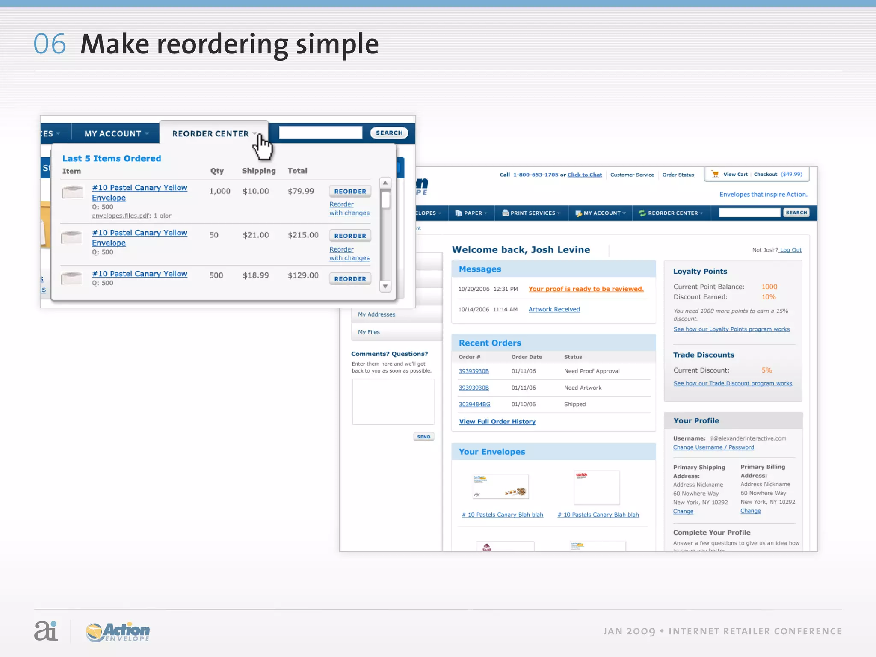Click the My Account icon in small navigation bar
876x657 pixels.
(578, 213)
